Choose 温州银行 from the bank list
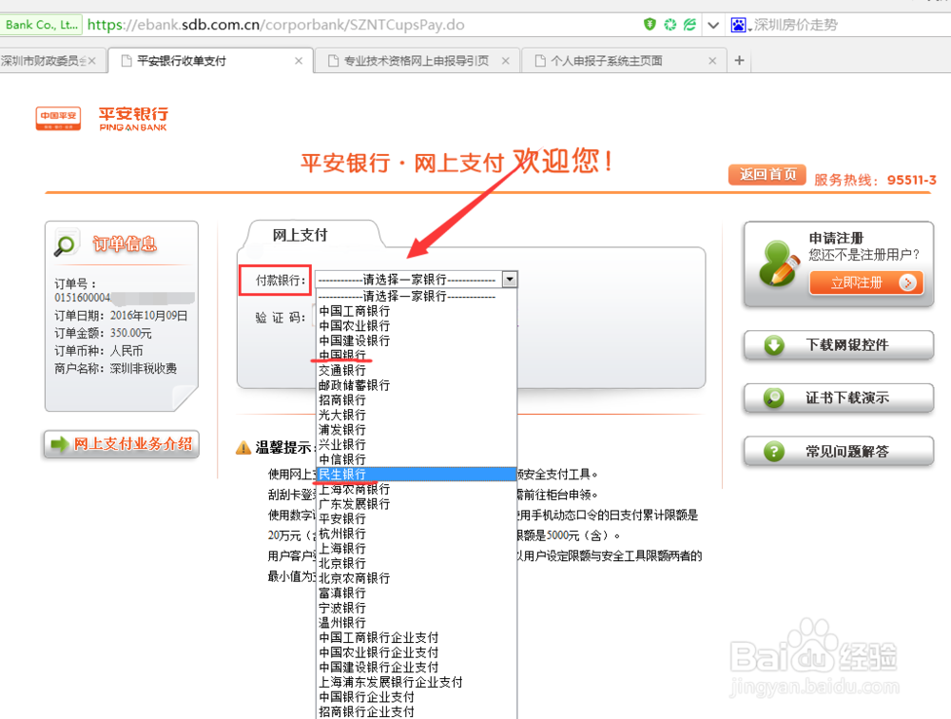The height and width of the screenshot is (719, 951). click(417, 623)
